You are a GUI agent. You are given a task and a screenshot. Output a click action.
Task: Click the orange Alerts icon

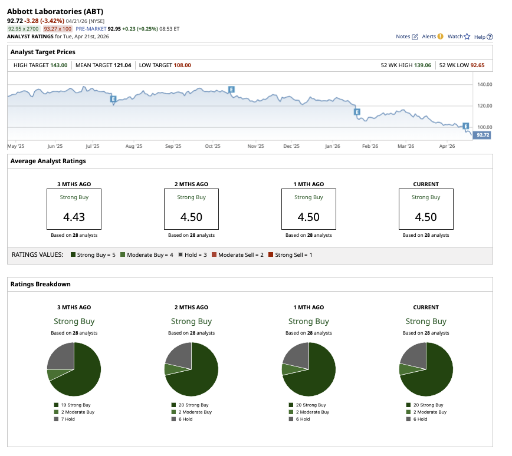(440, 37)
